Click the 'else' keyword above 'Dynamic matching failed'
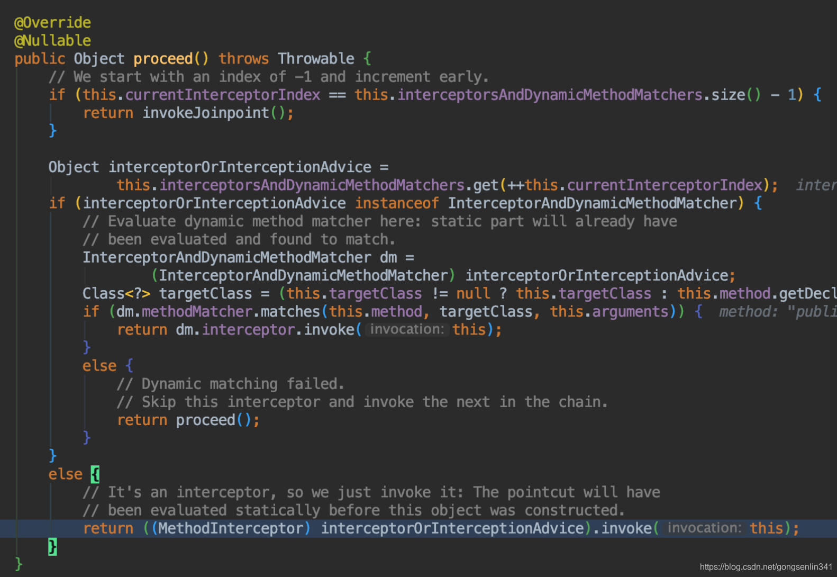 [x=99, y=366]
